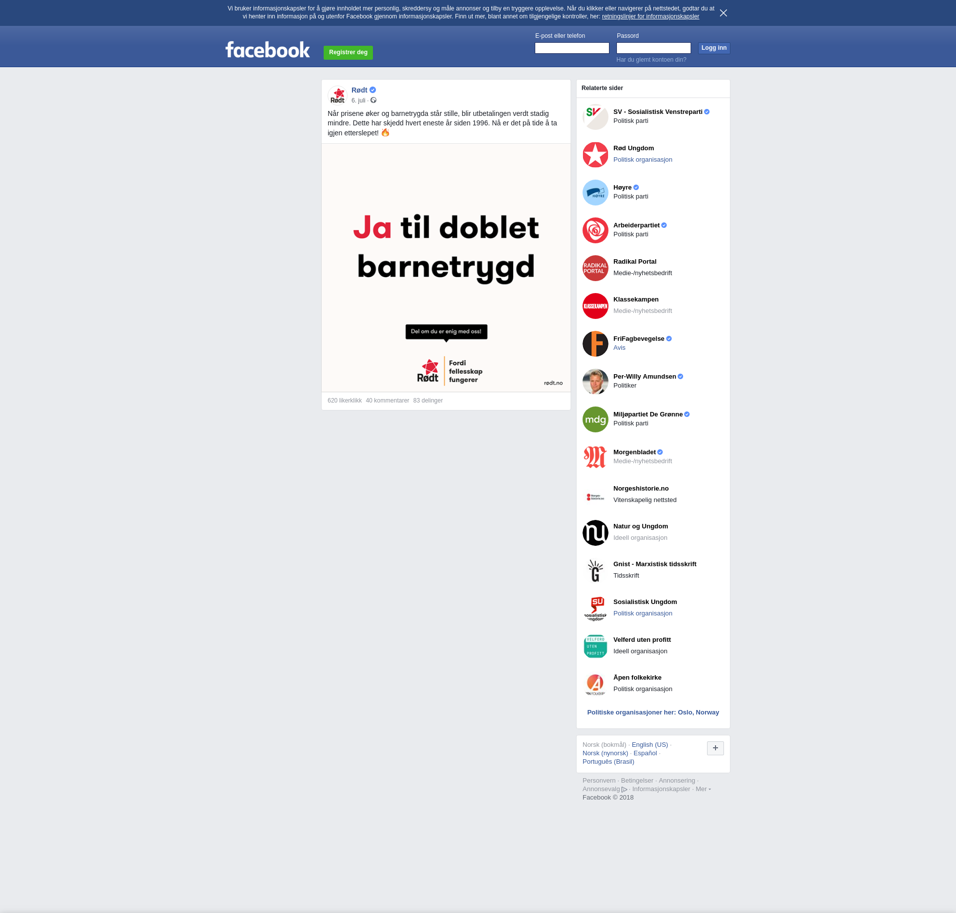This screenshot has height=913, width=956.
Task: Open Morgenbladet logo icon
Action: (596, 457)
